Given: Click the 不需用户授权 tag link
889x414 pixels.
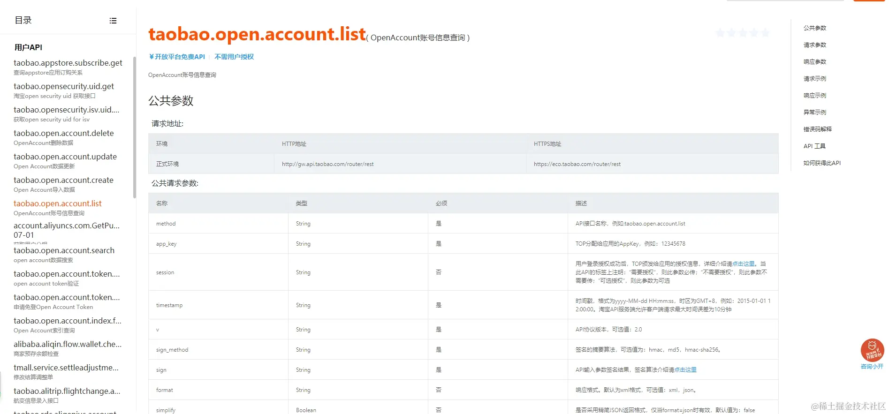Looking at the screenshot, I should [x=234, y=57].
